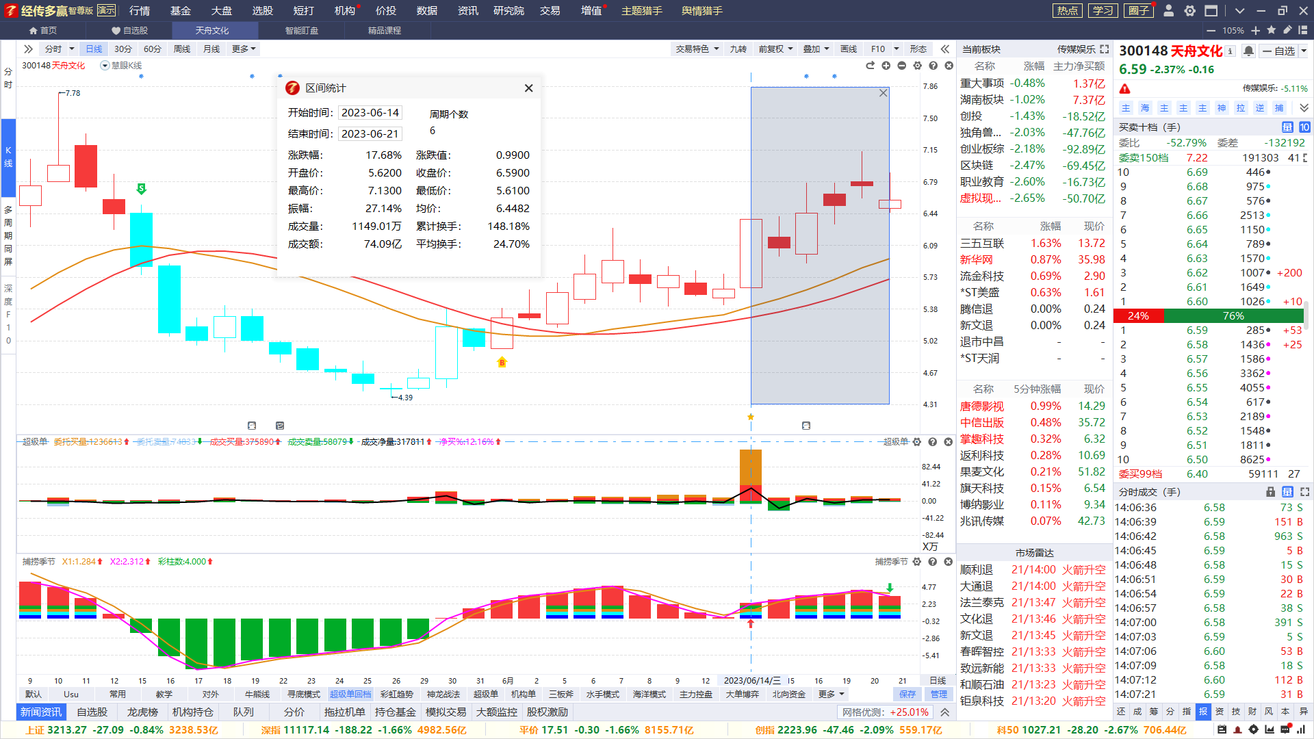1314x739 pixels.
Task: Toggle the 逆 indicator tag
Action: pyautogui.click(x=1260, y=108)
